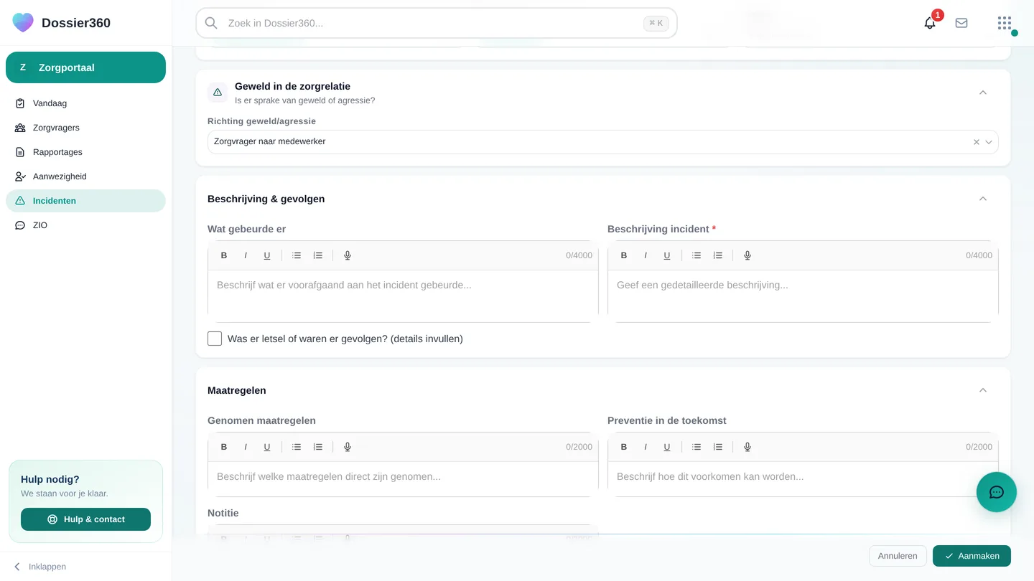Open the apps grid menu
The image size is (1034, 581).
1005,23
